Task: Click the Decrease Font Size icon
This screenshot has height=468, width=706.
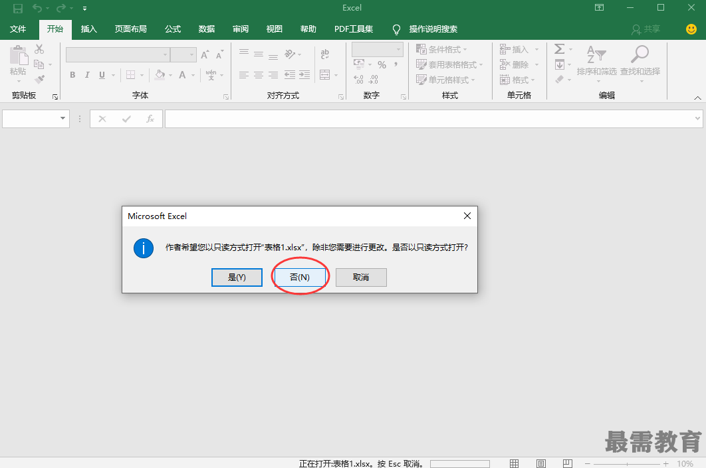Action: click(220, 55)
